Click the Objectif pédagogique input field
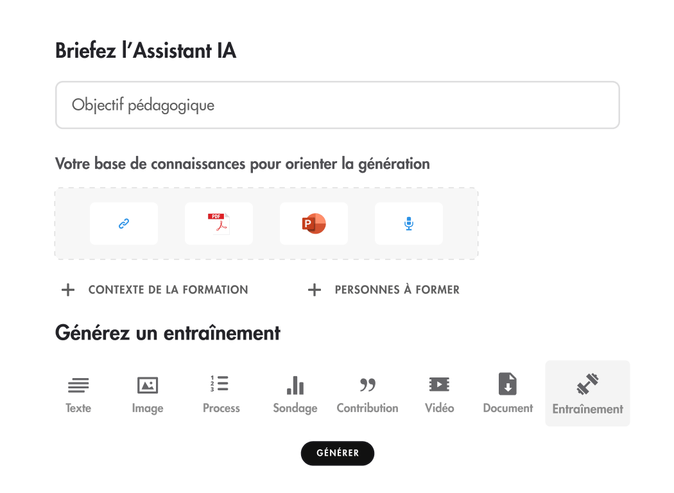The height and width of the screenshot is (493, 674). [x=337, y=105]
